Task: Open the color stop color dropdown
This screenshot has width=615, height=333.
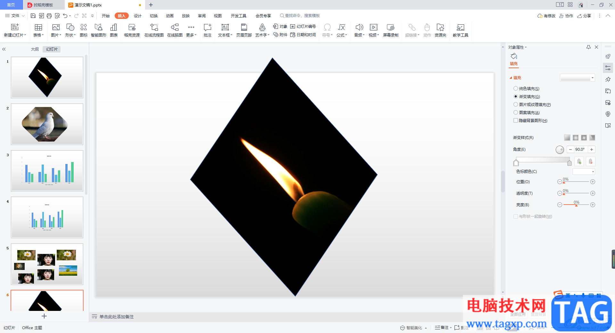Action: pyautogui.click(x=584, y=172)
